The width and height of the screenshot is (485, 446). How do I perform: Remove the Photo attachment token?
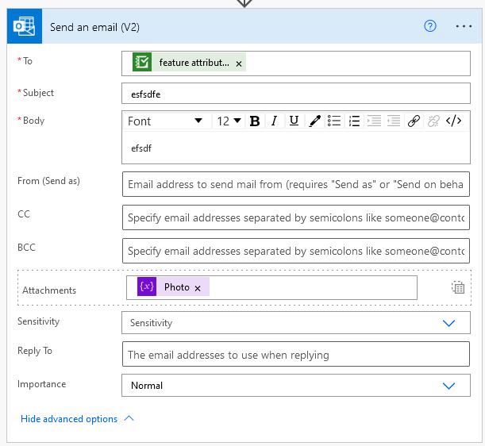(x=198, y=288)
